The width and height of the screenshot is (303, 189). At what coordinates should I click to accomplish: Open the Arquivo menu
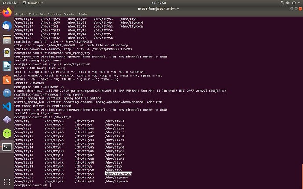(x=21, y=14)
